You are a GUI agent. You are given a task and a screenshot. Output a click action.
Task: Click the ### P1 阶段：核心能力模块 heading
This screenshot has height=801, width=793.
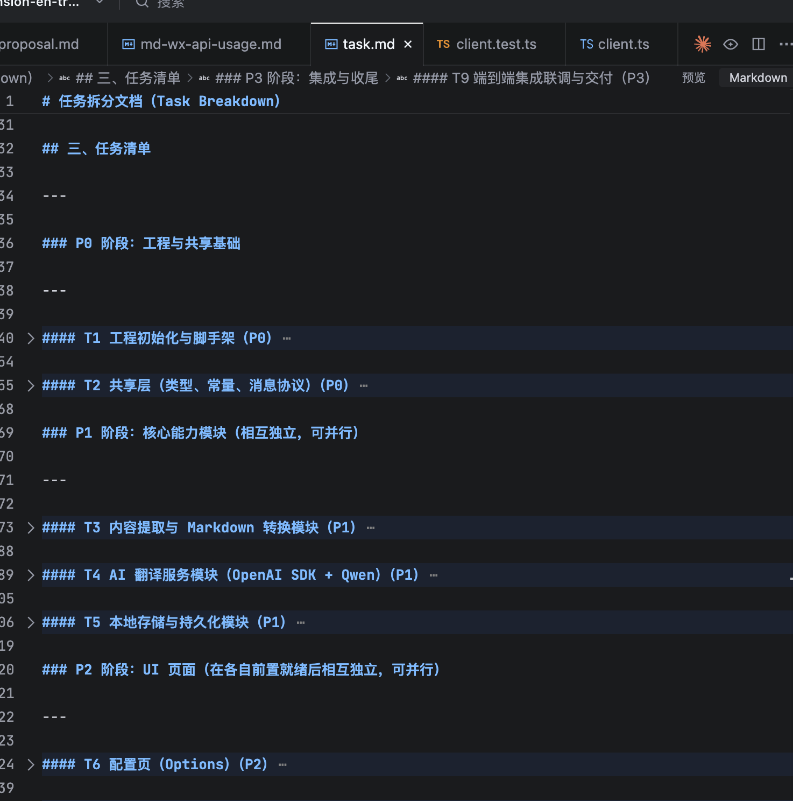[x=200, y=433]
